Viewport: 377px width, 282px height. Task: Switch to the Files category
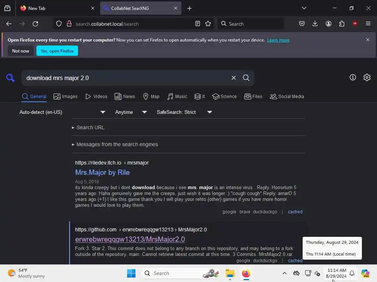[x=253, y=97]
